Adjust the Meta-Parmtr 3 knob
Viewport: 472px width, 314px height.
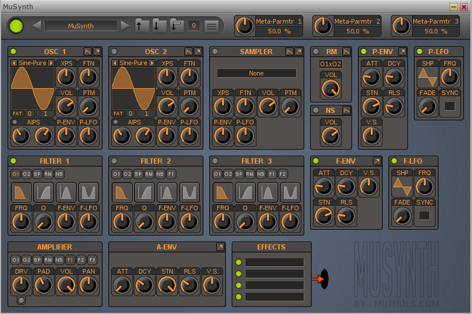(401, 26)
